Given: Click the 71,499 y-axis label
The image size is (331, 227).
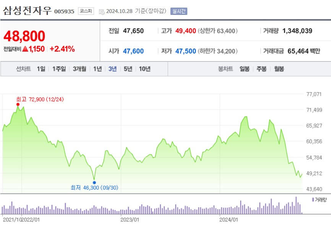Looking at the screenshot, I should pyautogui.click(x=314, y=110).
